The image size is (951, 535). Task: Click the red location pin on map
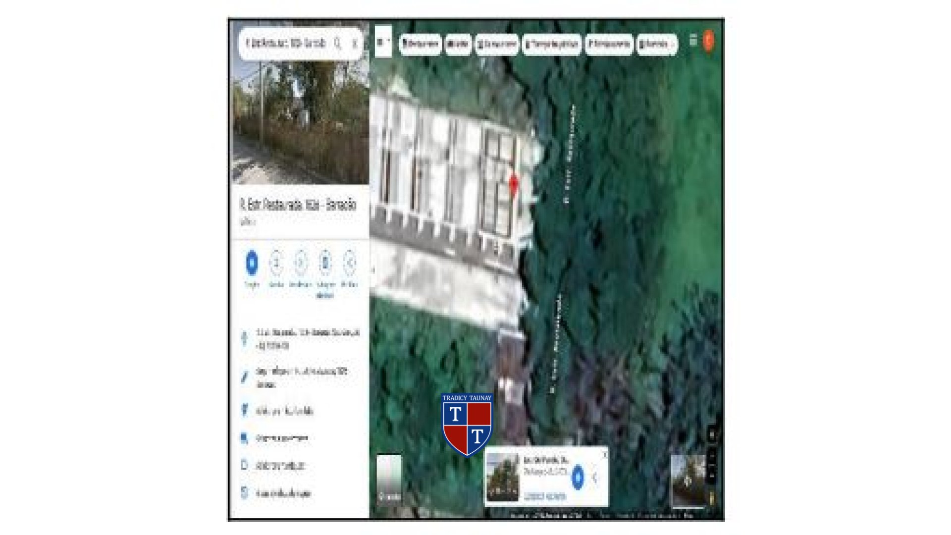click(514, 185)
